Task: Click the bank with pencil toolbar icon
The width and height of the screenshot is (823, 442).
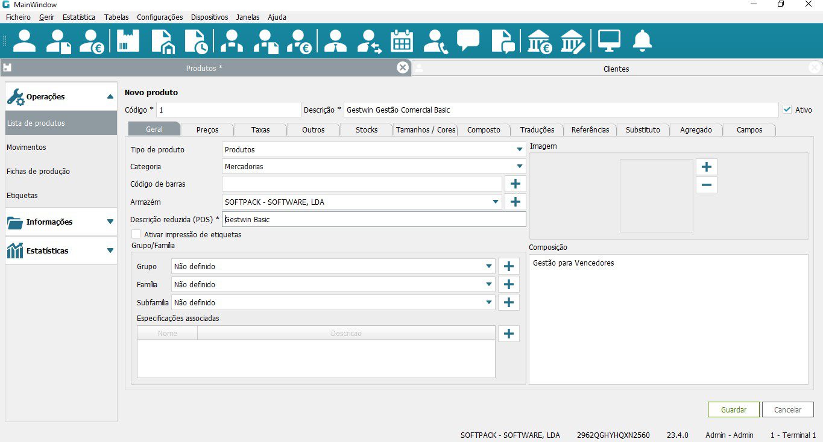Action: pos(572,41)
